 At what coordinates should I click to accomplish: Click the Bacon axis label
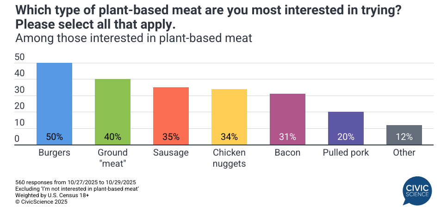[287, 153]
